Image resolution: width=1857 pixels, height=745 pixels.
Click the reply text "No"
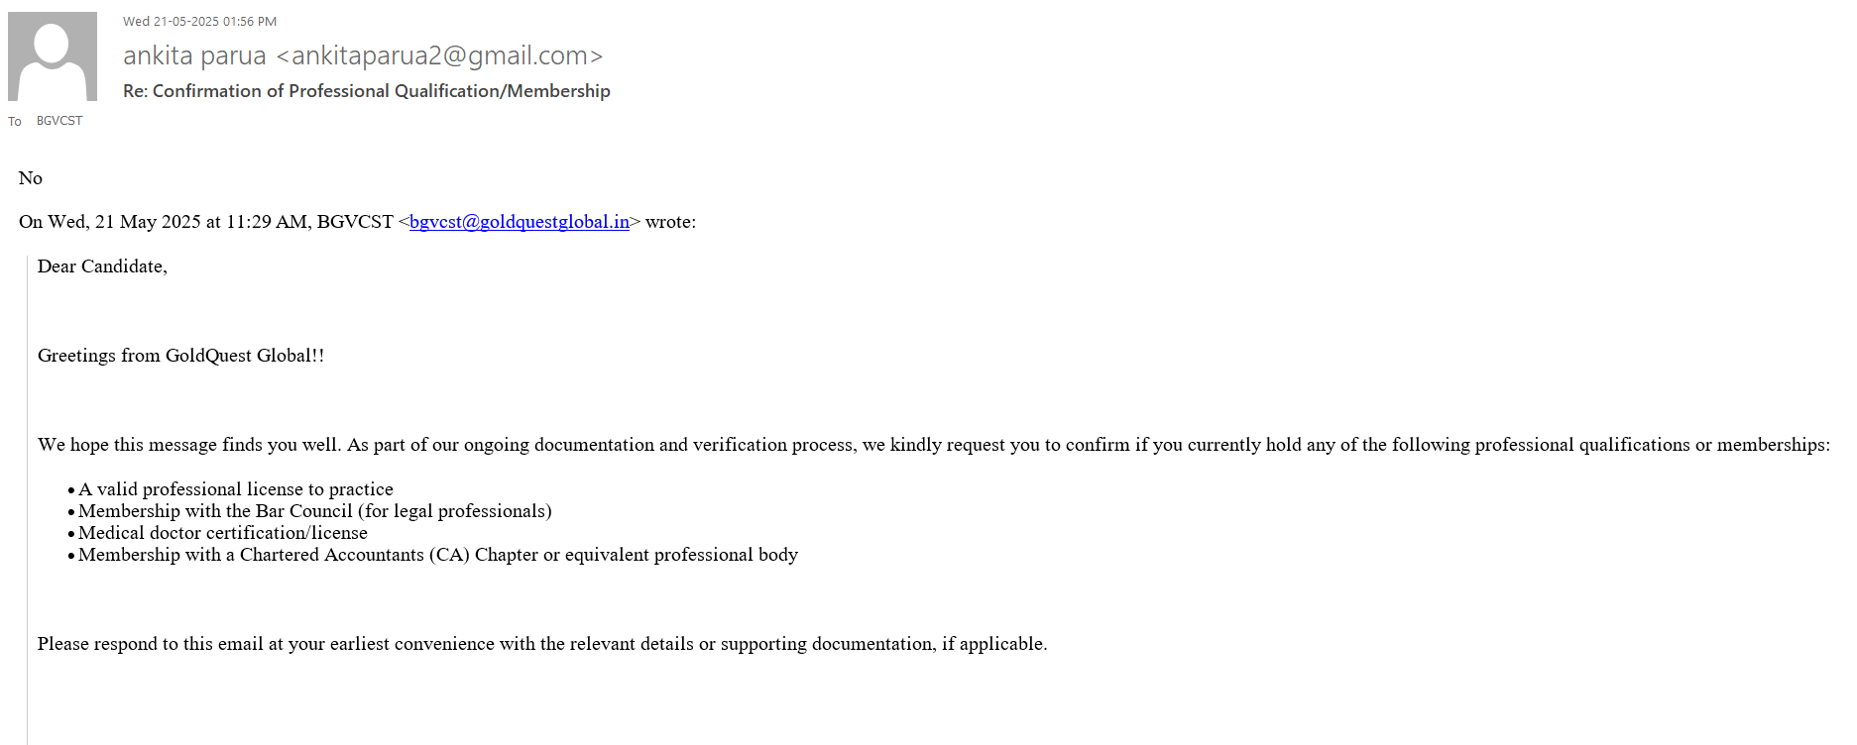[31, 178]
